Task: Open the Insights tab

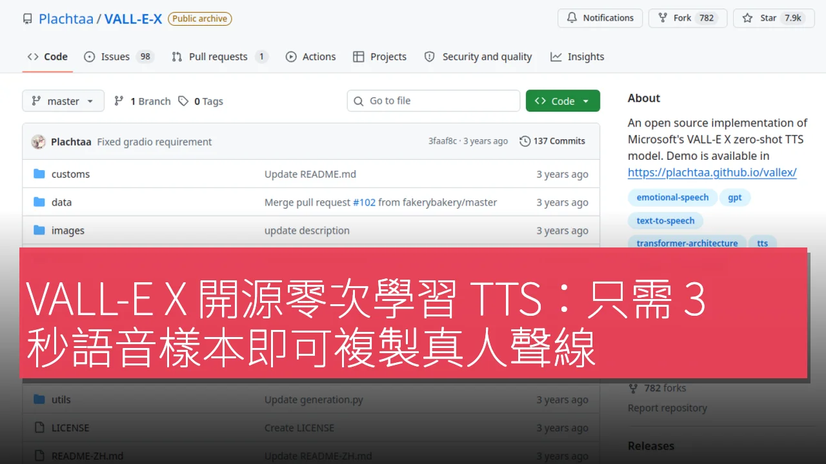Action: point(577,57)
